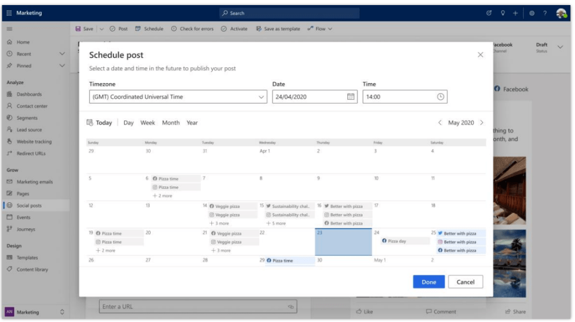Open the calendar date picker icon

click(351, 96)
